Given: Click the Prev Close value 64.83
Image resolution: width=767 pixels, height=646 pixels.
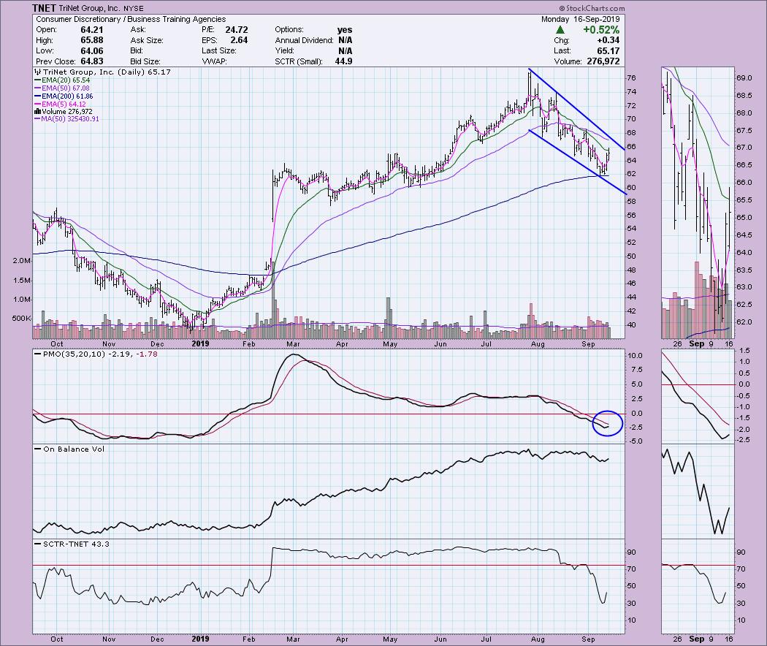Looking at the screenshot, I should tap(91, 61).
